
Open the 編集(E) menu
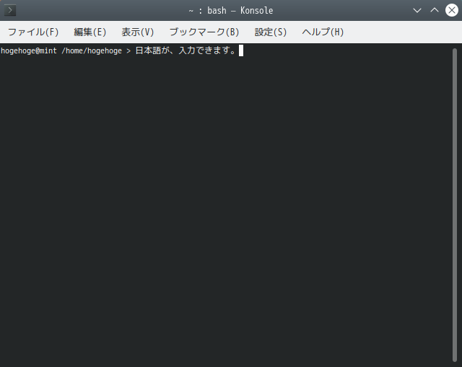pyautogui.click(x=90, y=32)
